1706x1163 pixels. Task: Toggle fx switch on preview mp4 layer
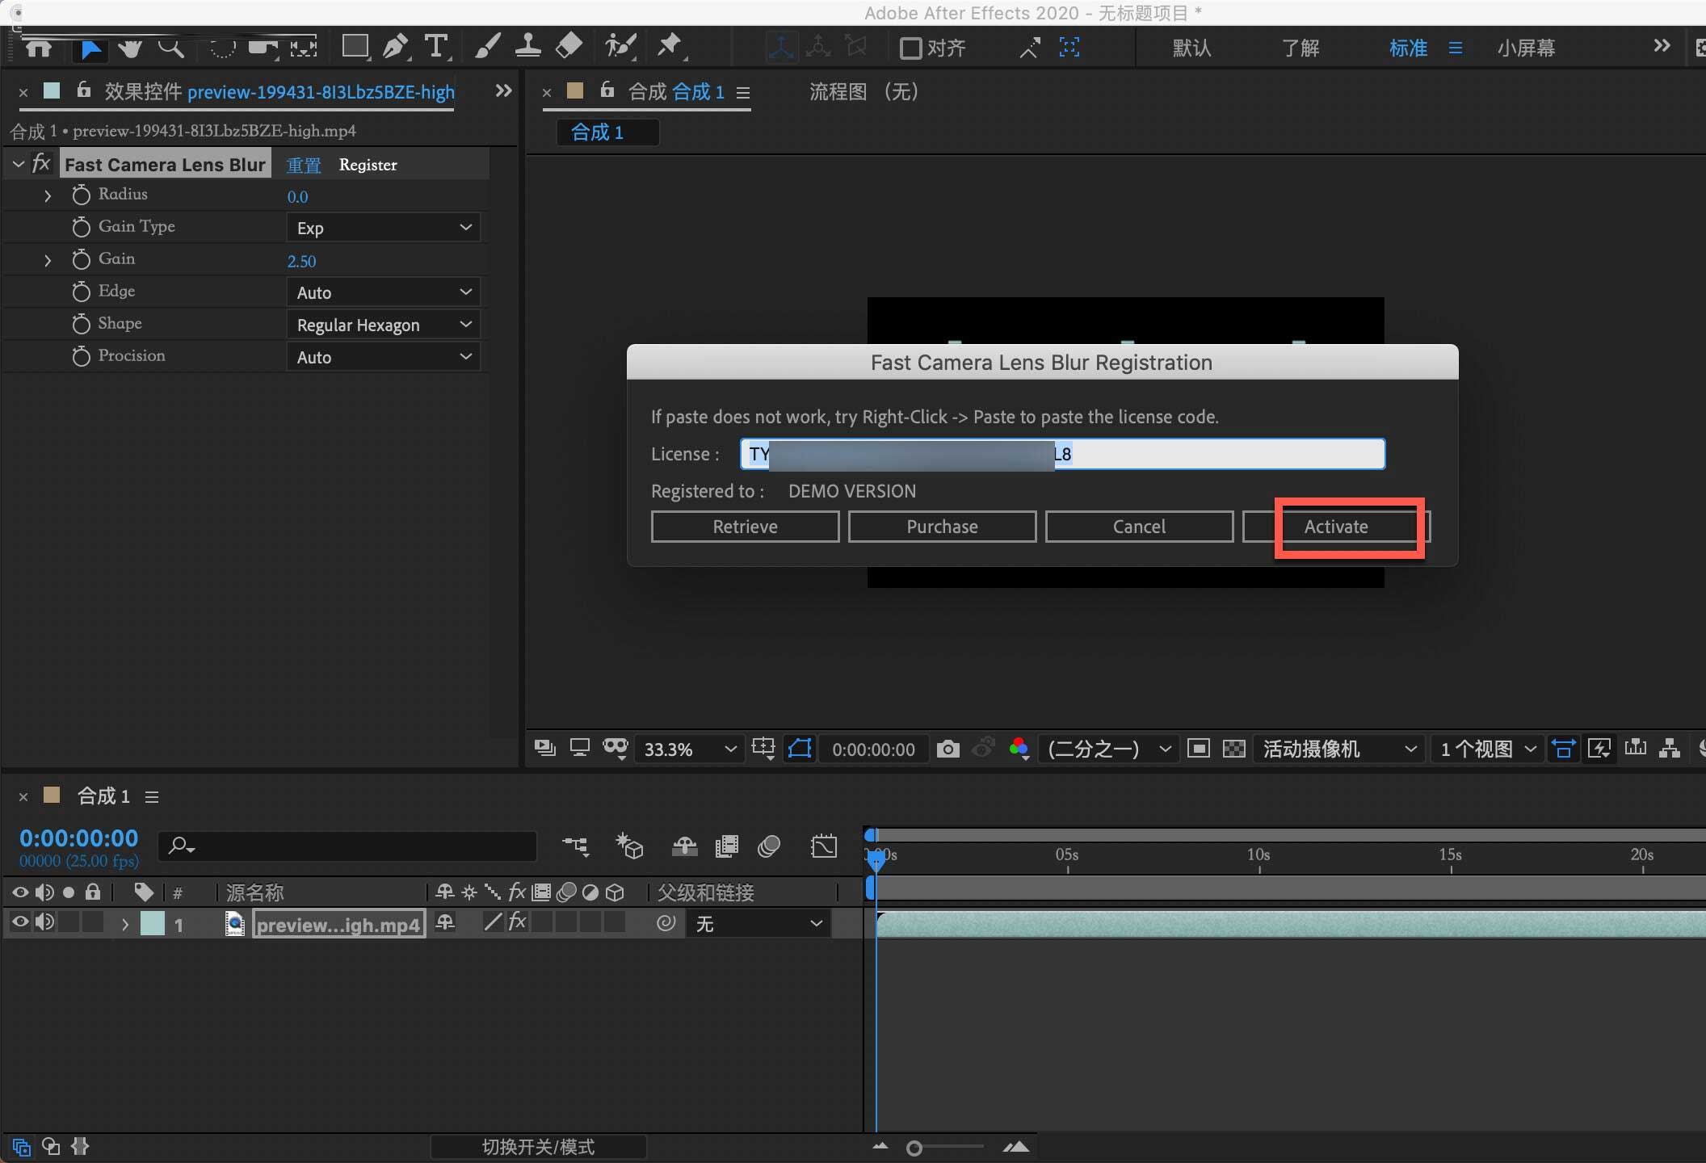tap(518, 922)
